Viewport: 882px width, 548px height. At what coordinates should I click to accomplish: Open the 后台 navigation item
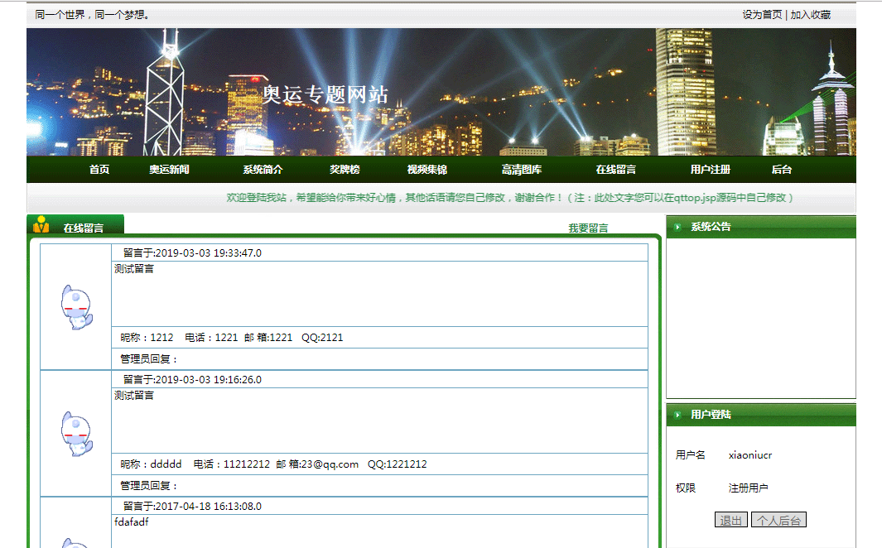(782, 170)
